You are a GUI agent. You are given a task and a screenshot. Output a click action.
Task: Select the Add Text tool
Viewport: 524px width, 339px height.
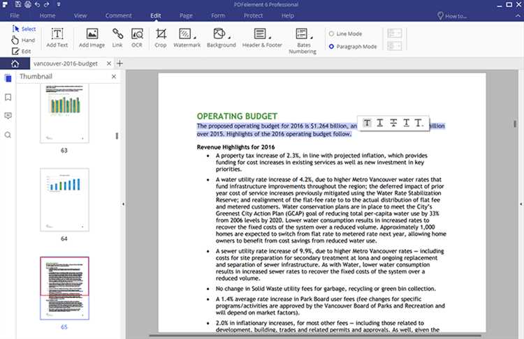pyautogui.click(x=57, y=38)
